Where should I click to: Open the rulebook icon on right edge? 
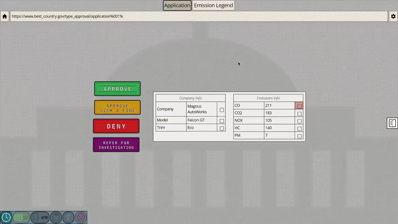pos(392,123)
